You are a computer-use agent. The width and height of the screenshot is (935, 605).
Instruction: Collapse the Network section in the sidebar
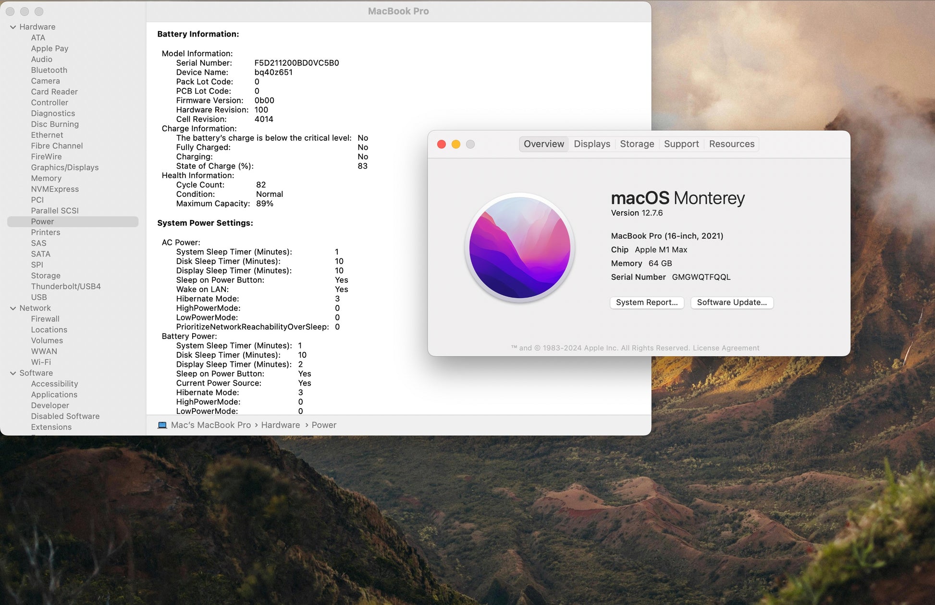[x=13, y=308]
